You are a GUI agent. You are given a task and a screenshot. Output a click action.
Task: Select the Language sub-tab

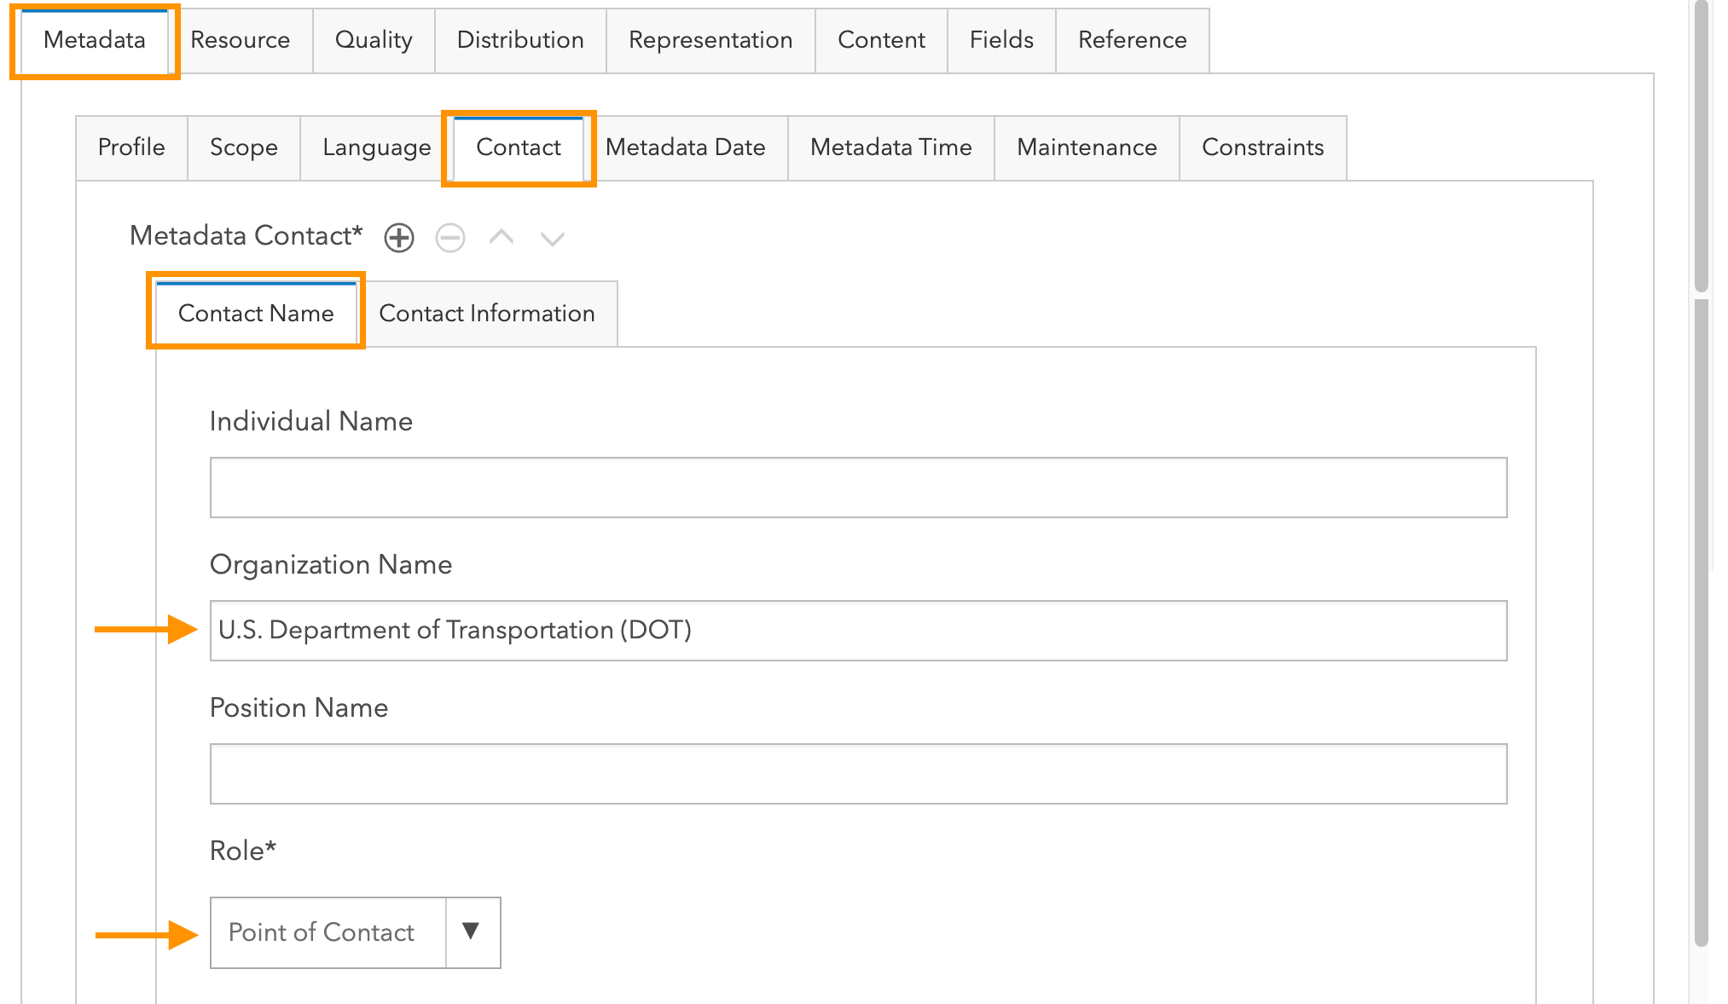point(375,147)
